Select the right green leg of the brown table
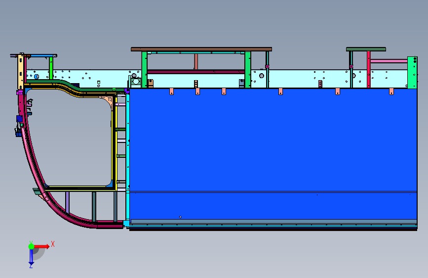Viewport: 428px width, 278px height. [248, 69]
